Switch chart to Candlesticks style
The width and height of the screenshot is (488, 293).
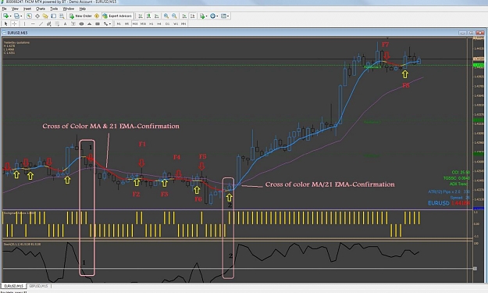tap(148, 16)
